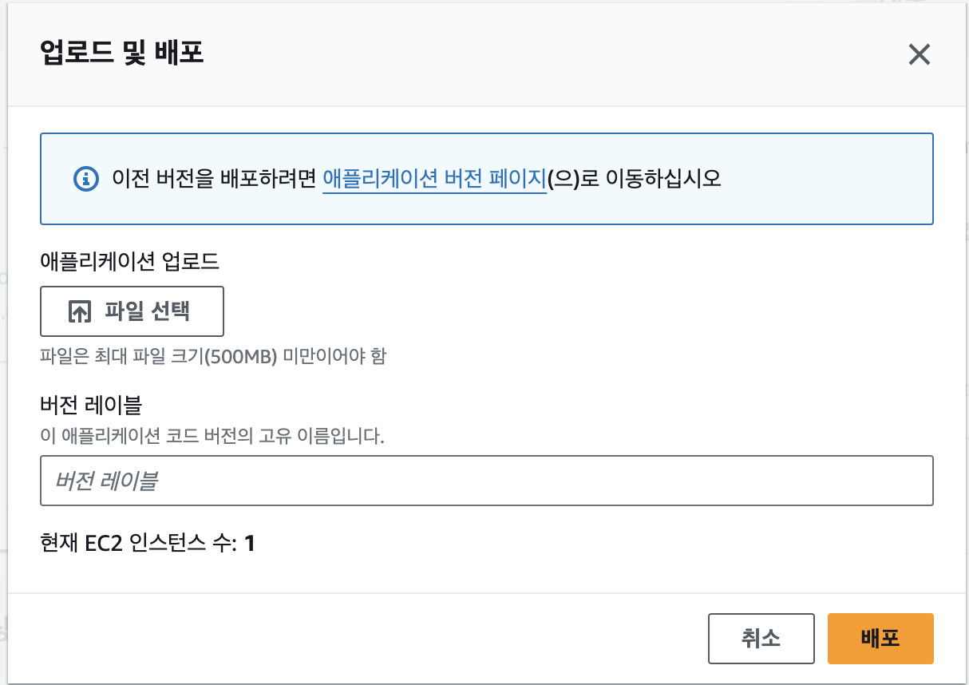Cancel with the 취소 button

(761, 639)
